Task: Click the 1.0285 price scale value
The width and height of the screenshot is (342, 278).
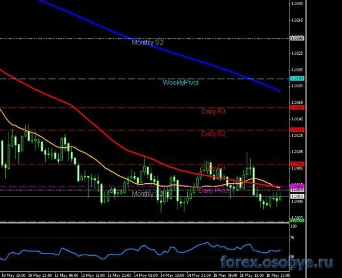Action: point(297,3)
